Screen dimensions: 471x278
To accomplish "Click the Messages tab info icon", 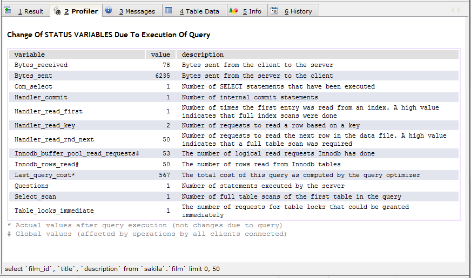I will coord(109,10).
